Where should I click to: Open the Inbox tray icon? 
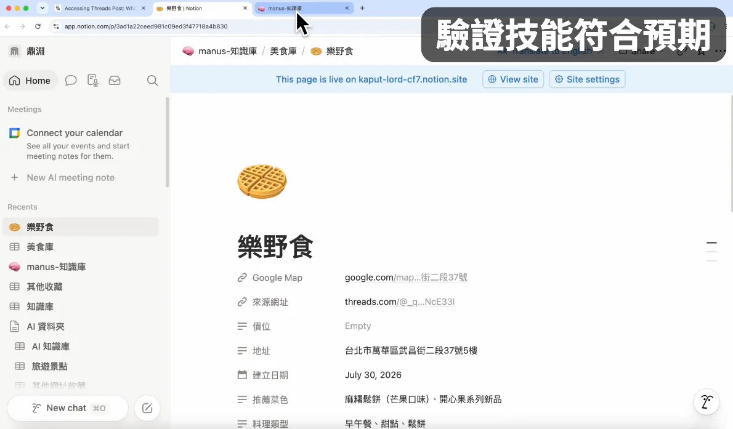[115, 81]
